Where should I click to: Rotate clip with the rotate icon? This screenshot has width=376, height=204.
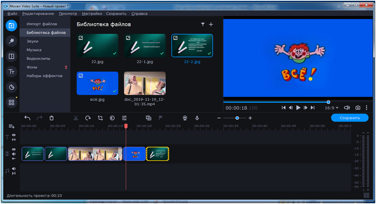(88, 118)
